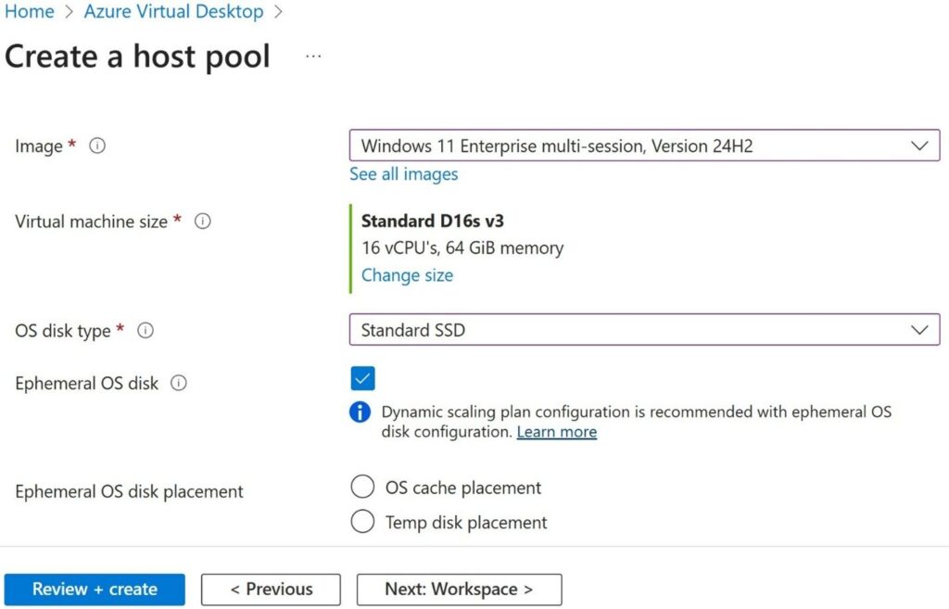This screenshot has height=609, width=949.
Task: Open Azure Virtual Desktop from the breadcrumb
Action: tap(173, 11)
